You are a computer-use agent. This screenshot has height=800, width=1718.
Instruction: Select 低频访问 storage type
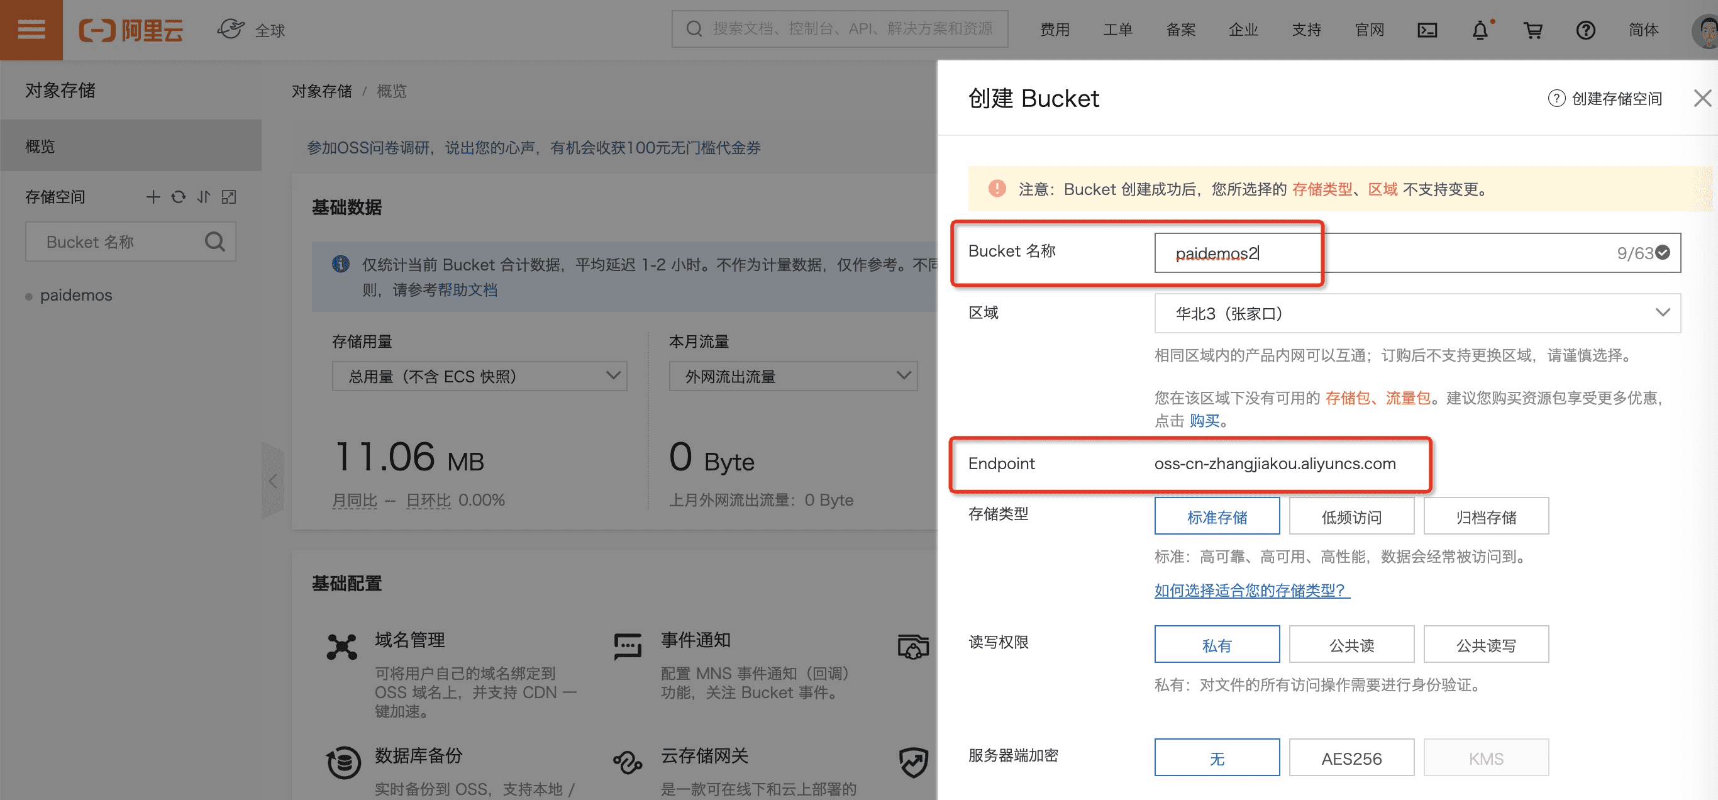point(1351,516)
